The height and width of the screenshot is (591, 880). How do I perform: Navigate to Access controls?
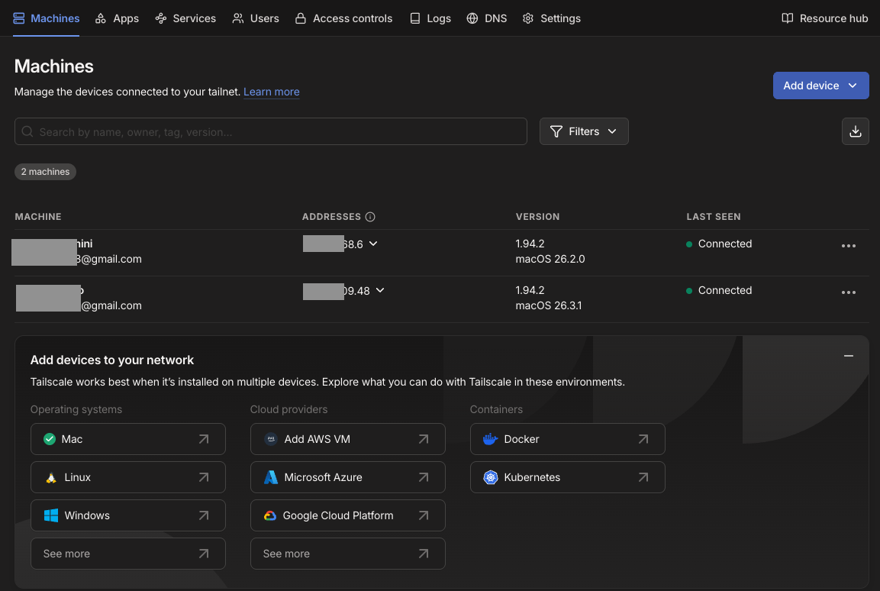click(x=343, y=18)
